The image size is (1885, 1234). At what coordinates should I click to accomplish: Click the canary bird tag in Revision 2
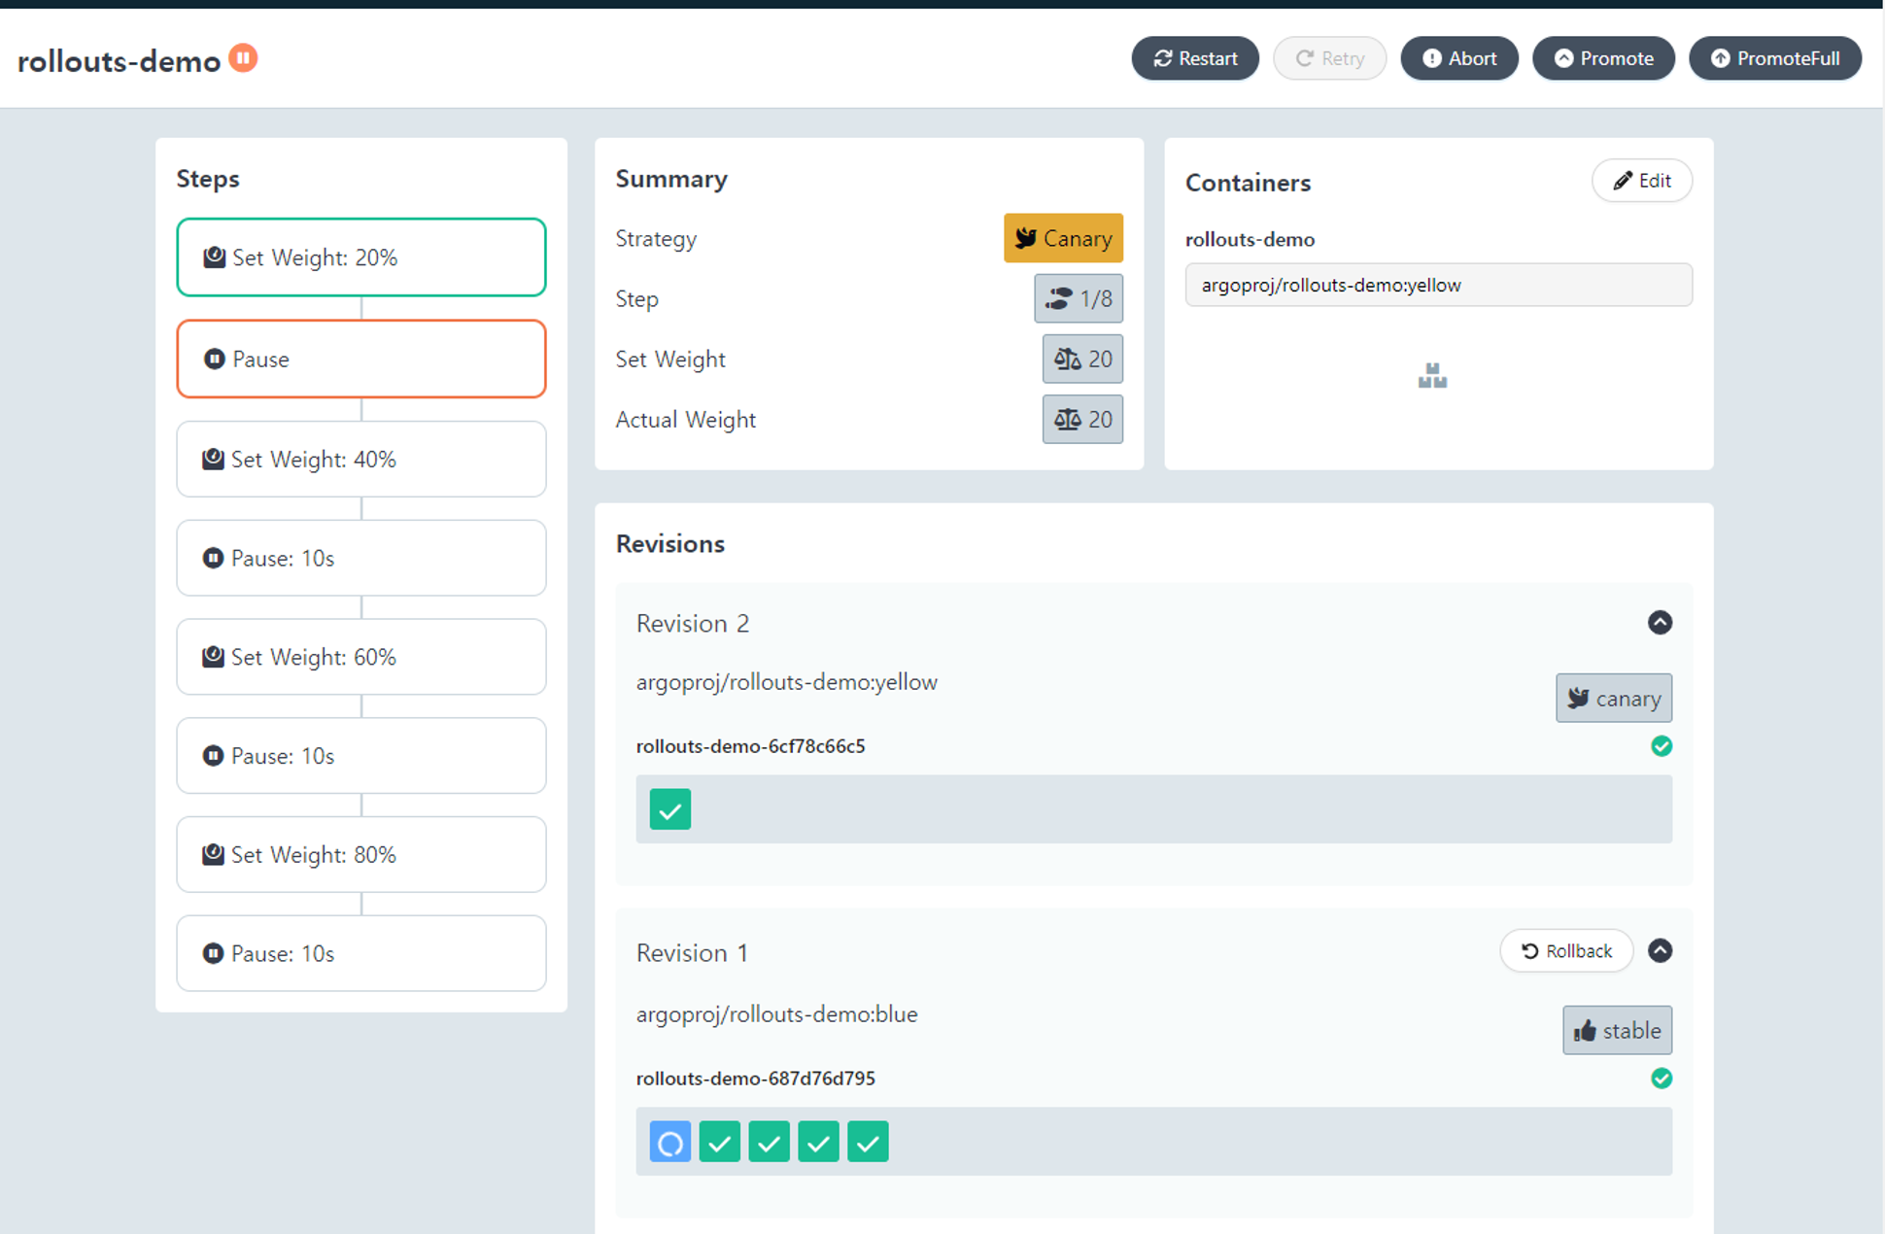(1613, 698)
